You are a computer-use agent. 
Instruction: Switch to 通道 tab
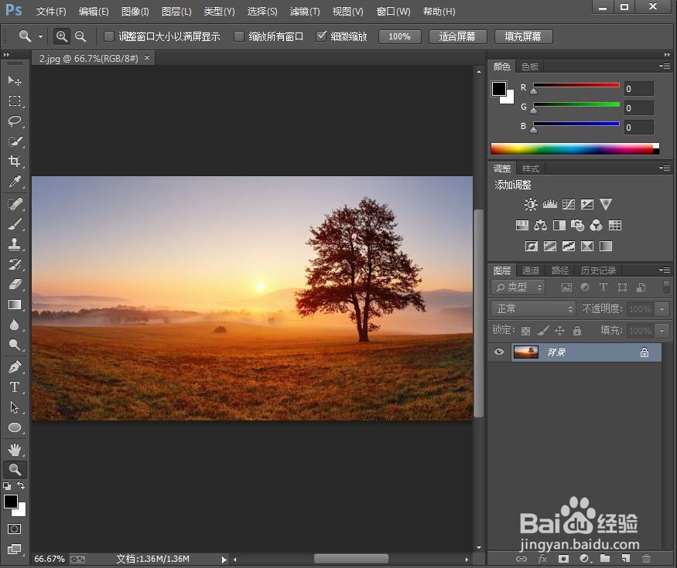[x=530, y=270]
